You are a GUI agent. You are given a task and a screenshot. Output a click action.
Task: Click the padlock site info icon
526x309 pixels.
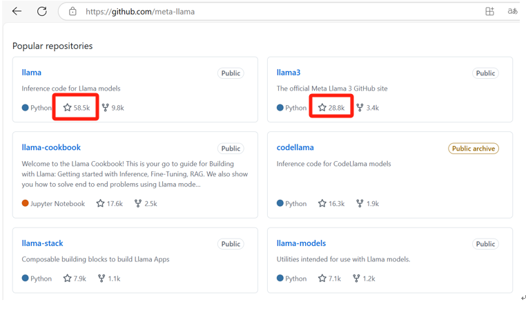click(x=72, y=11)
